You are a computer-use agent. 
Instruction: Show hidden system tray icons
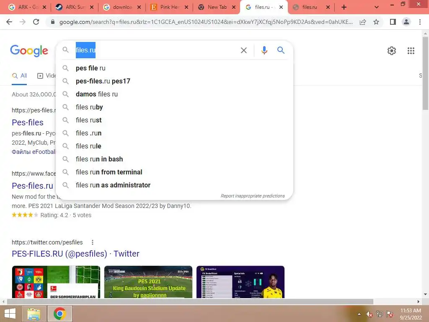tap(359, 314)
